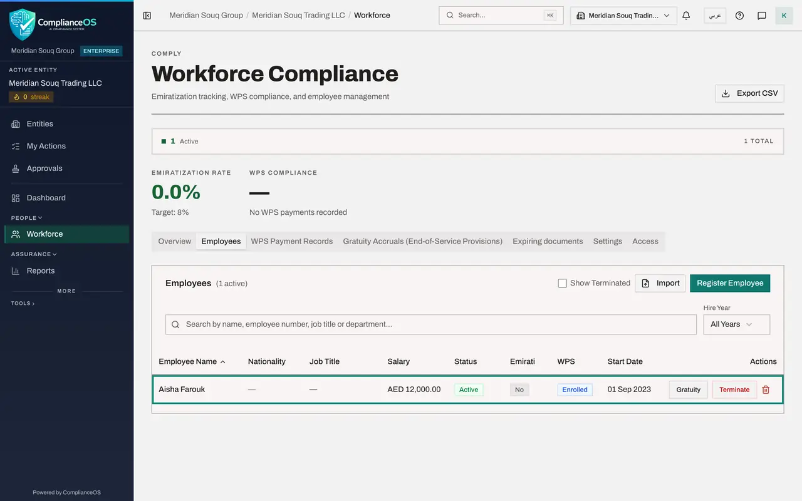Click the Dashboard grid icon
Screen dimensions: 802x501
pos(16,198)
